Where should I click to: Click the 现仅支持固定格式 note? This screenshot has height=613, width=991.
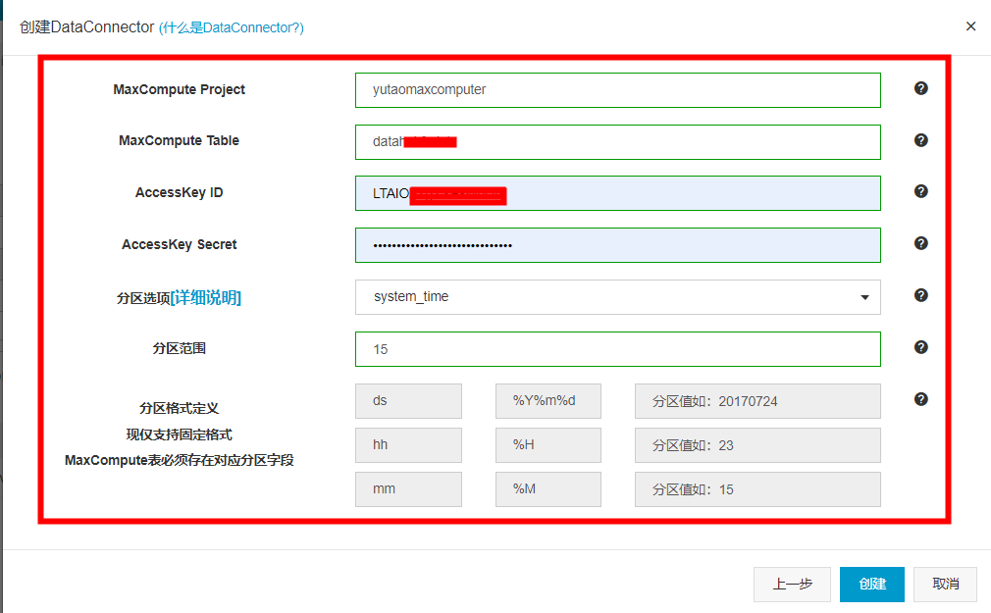click(179, 434)
